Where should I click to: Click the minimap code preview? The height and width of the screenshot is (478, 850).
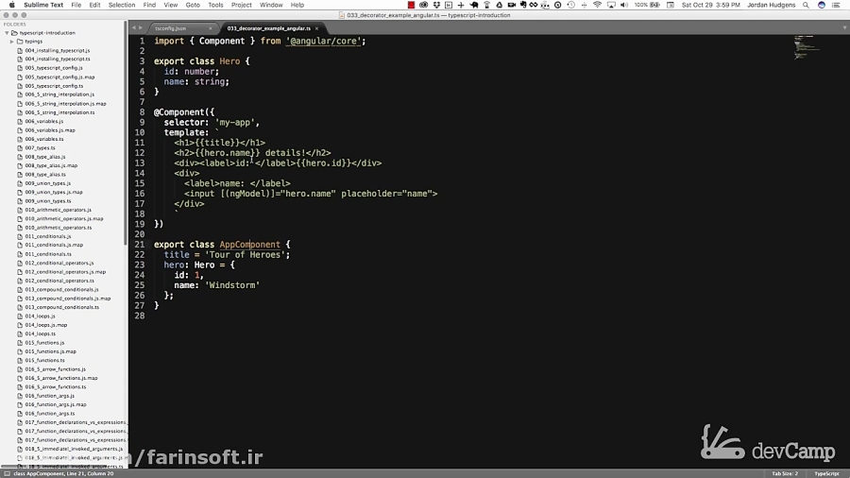pyautogui.click(x=807, y=47)
